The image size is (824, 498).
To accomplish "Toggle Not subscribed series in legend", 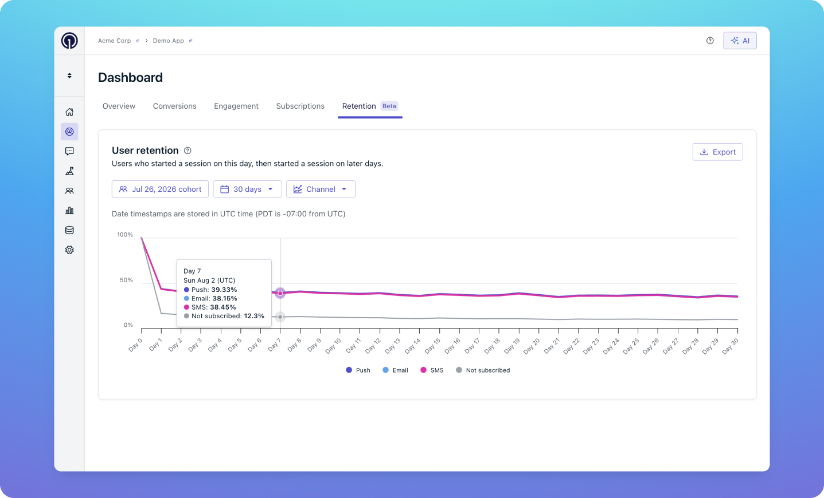I will point(483,370).
